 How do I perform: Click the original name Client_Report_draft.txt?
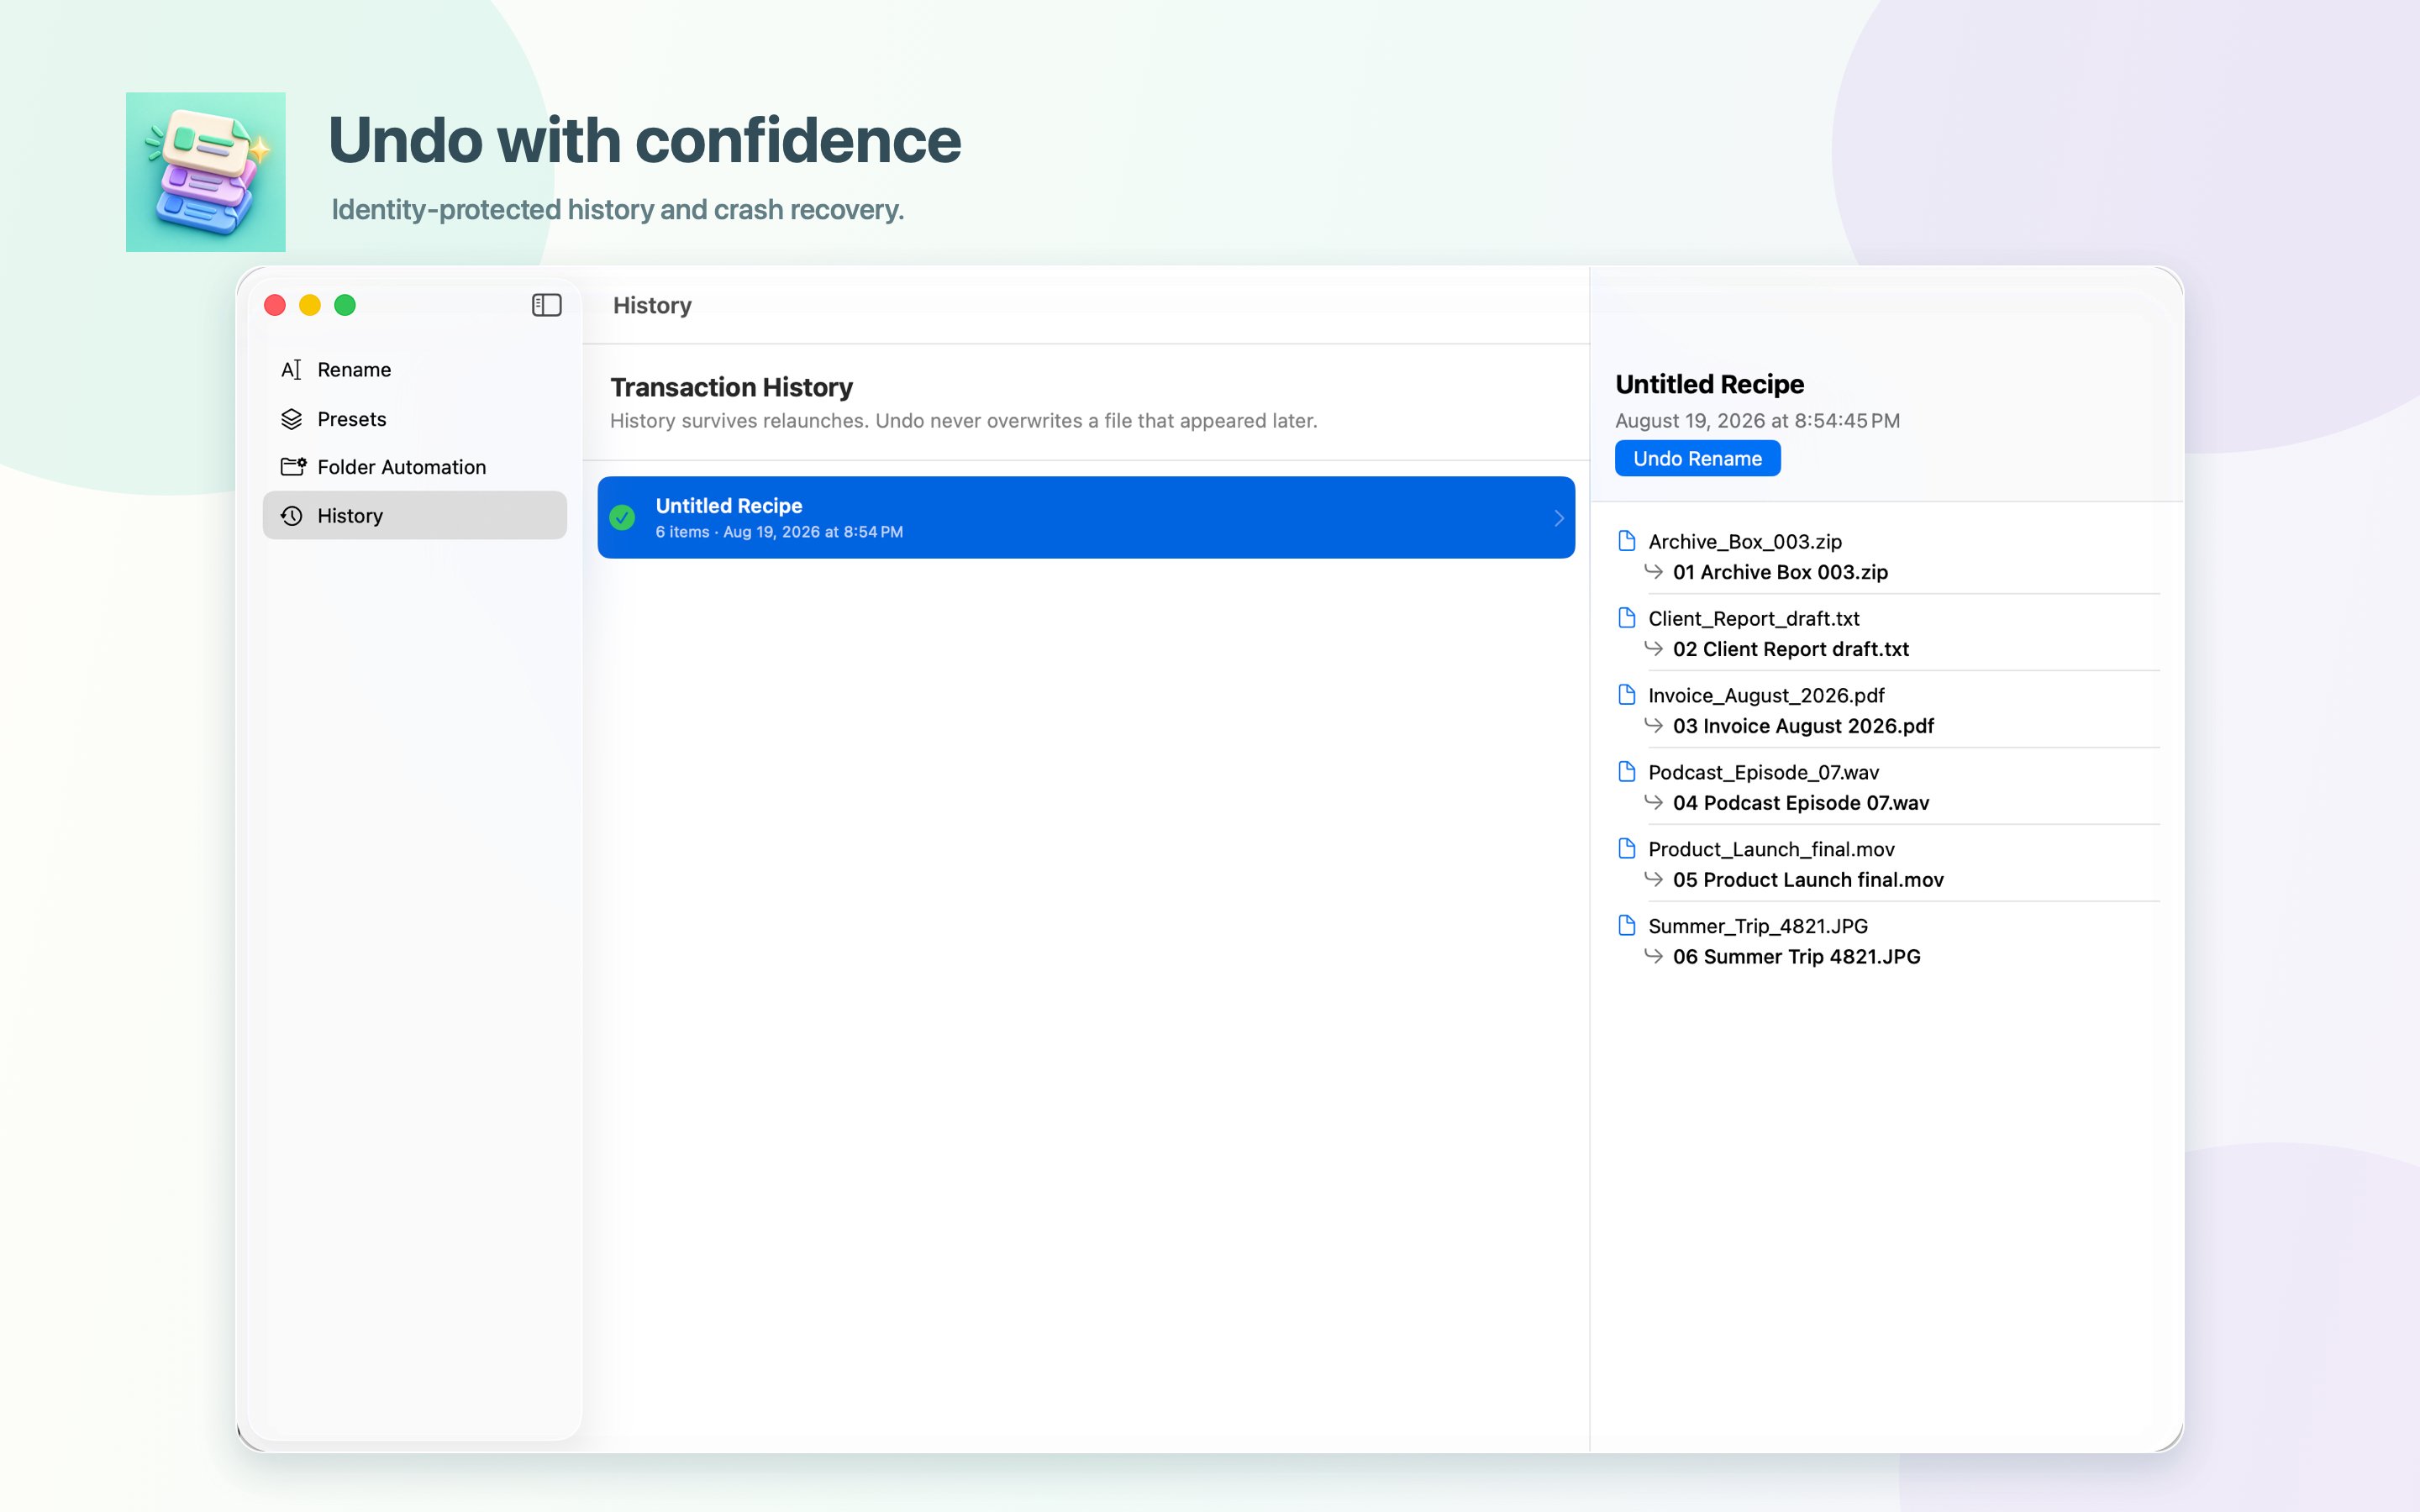pyautogui.click(x=1754, y=619)
